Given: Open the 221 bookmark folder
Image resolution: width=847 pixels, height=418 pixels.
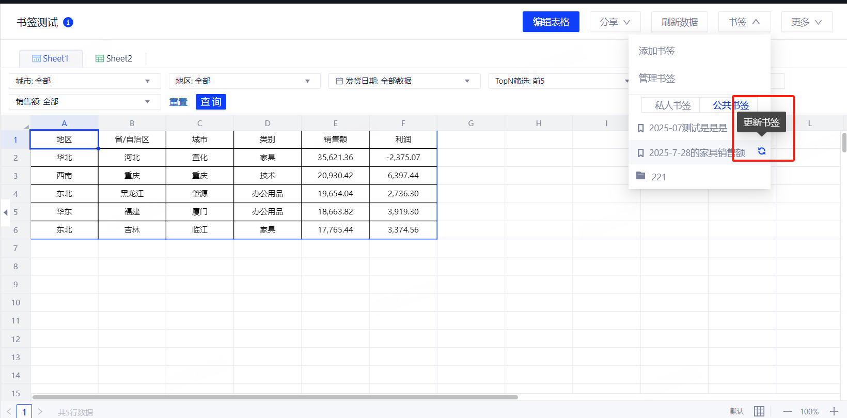Looking at the screenshot, I should pyautogui.click(x=658, y=177).
